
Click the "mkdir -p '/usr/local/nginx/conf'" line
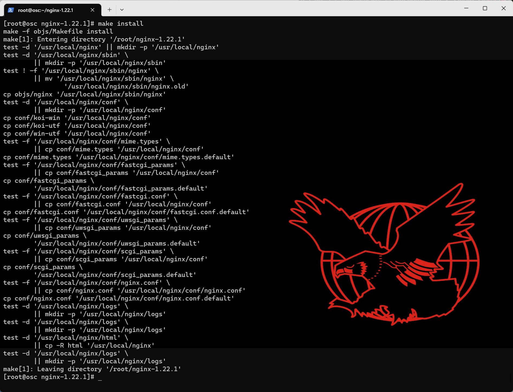(x=100, y=110)
